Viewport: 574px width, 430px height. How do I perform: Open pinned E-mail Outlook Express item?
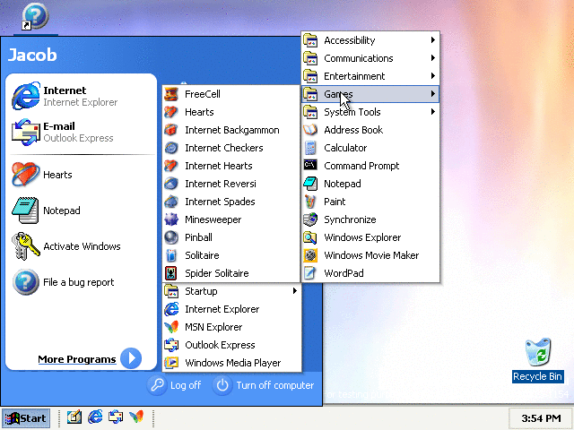[x=82, y=132]
